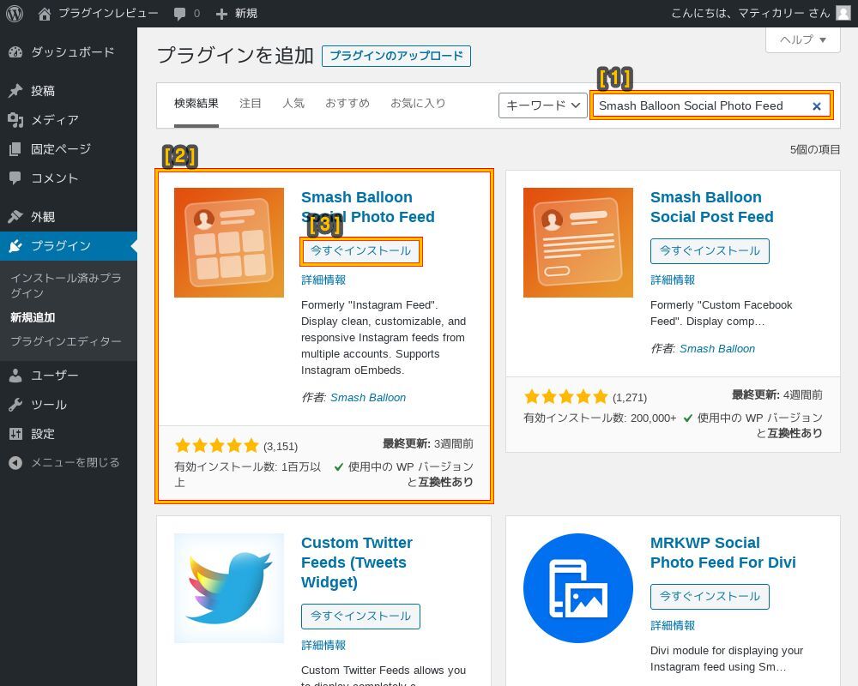Viewport: 858px width, 686px height.
Task: Open the キーワード search type dropdown
Action: (542, 105)
